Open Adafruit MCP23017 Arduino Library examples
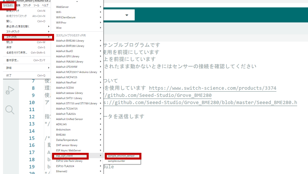The height and width of the screenshot is (174, 308). [77, 72]
